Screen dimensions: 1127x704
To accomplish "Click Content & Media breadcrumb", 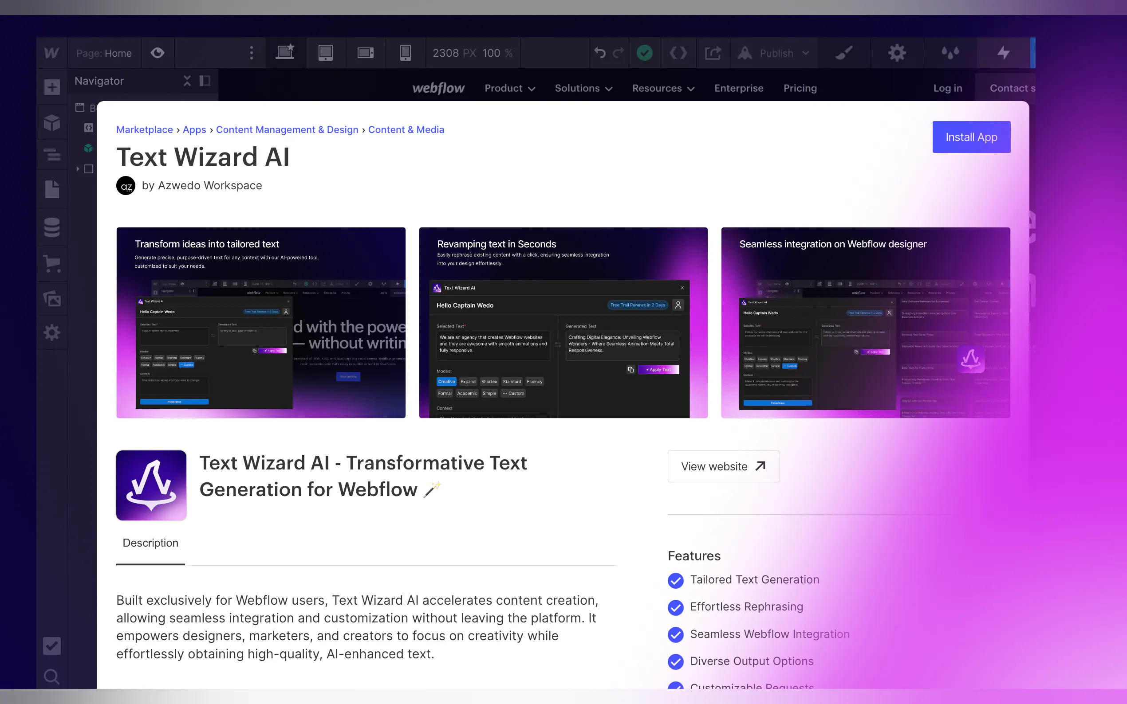I will (x=406, y=129).
